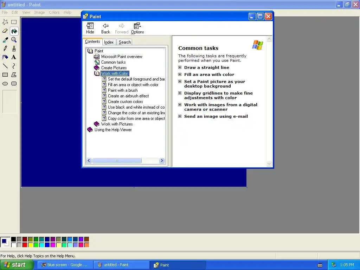
Task: Open the Edit menu in Paint
Action: (x=15, y=12)
